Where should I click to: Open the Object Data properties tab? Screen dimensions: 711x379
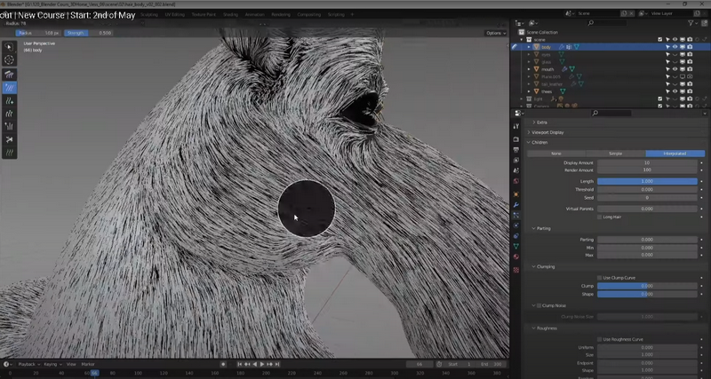coord(516,247)
